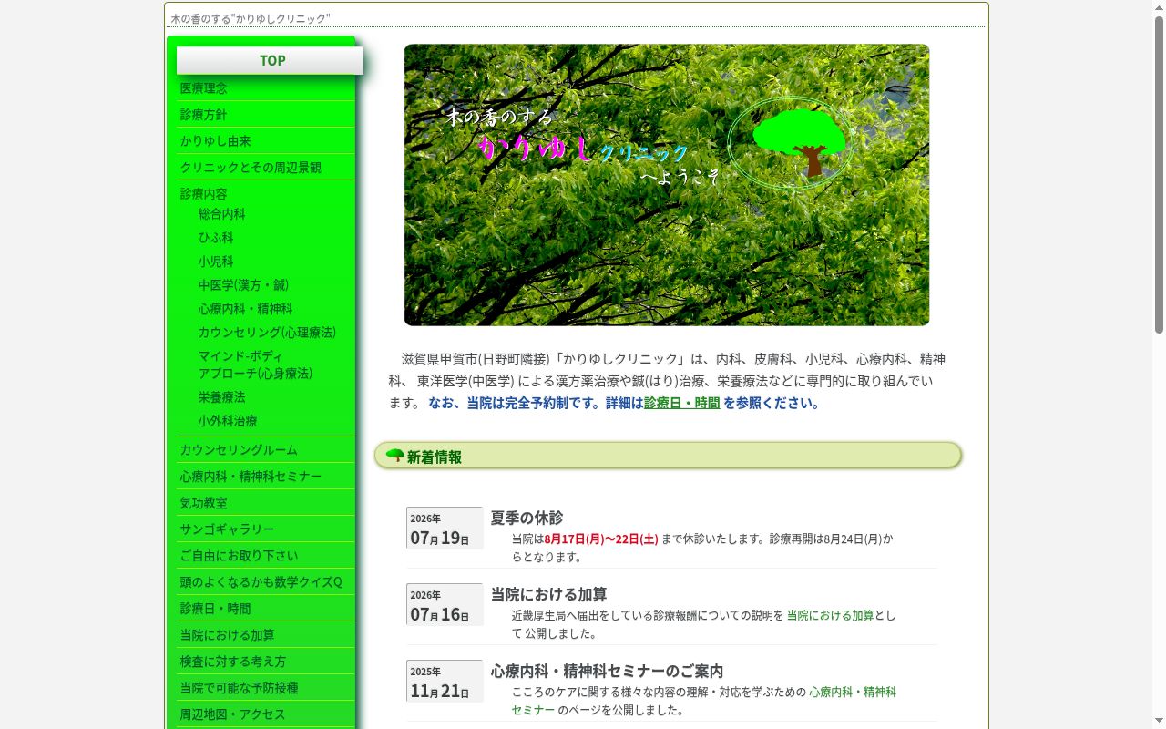Follow the 診療日・時間 link in the intro text
Screen dimensions: 1166x729
point(681,403)
